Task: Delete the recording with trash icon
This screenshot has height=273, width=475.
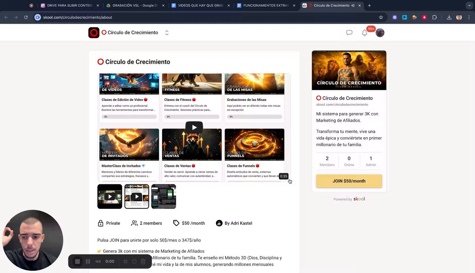Action: pos(143,262)
